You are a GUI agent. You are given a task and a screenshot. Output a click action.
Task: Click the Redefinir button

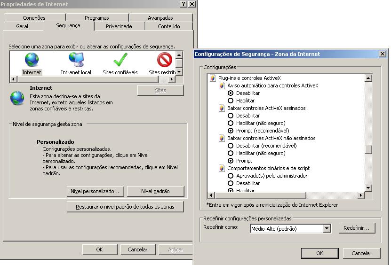pyautogui.click(x=359, y=228)
